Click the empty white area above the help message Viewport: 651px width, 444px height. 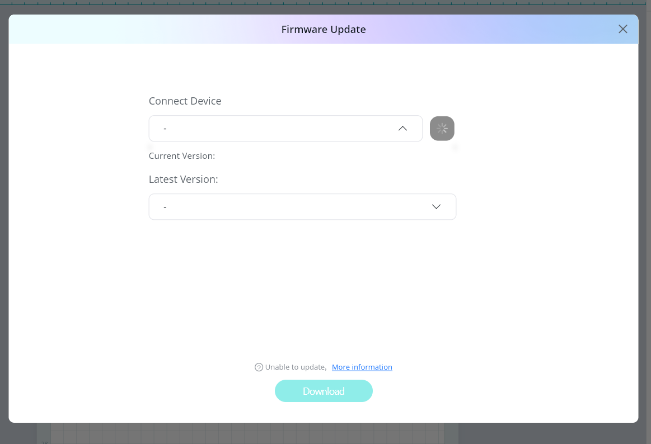click(x=324, y=291)
